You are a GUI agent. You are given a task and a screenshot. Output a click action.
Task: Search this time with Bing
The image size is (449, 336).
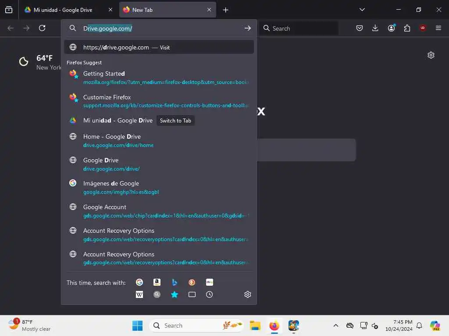pyautogui.click(x=175, y=282)
